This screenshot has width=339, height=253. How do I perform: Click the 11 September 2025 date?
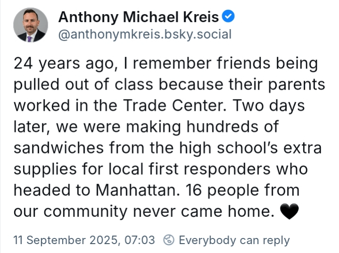coord(66,240)
